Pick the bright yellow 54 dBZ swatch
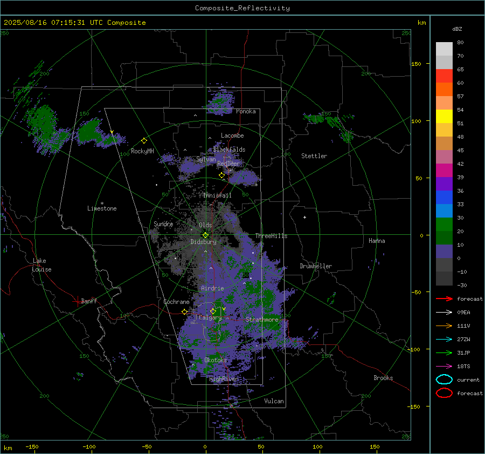The height and width of the screenshot is (454, 485). pyautogui.click(x=444, y=117)
